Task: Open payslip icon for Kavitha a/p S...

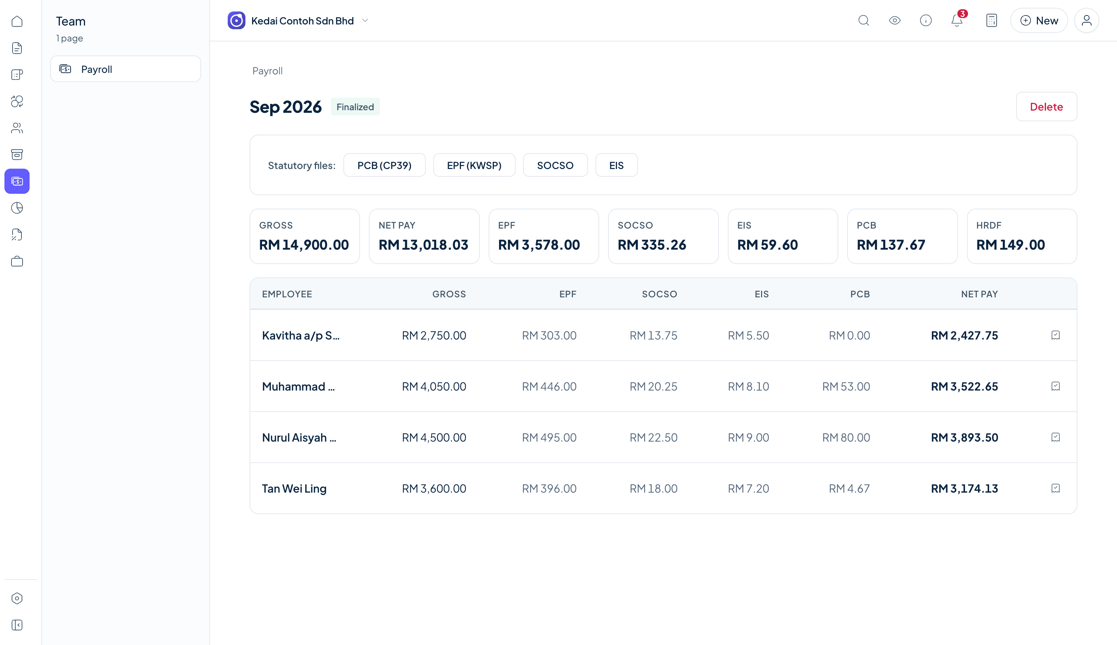Action: point(1055,335)
